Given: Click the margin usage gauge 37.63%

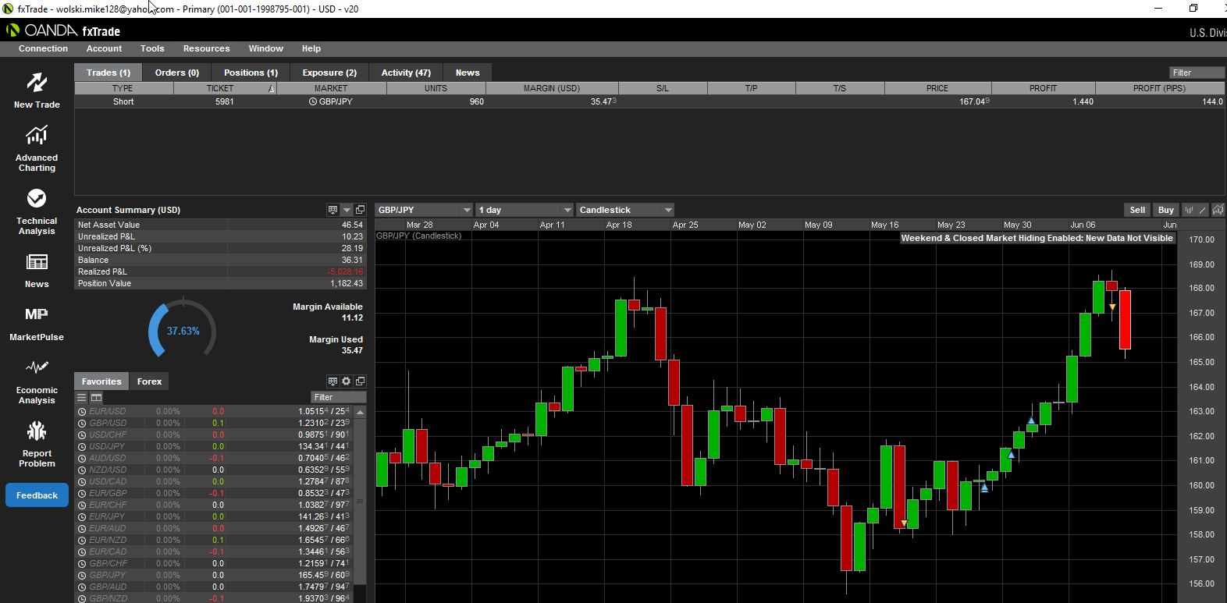Looking at the screenshot, I should point(183,331).
